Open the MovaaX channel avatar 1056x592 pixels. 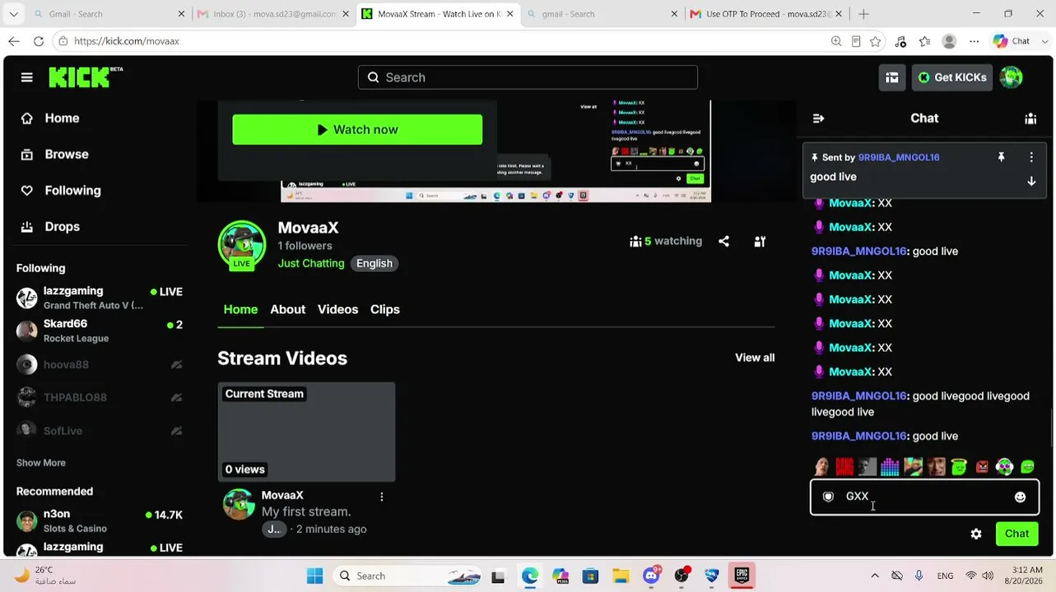(x=241, y=244)
